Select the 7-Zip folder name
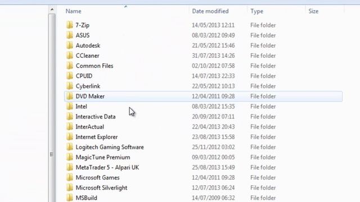This screenshot has height=202, width=360. tap(83, 25)
